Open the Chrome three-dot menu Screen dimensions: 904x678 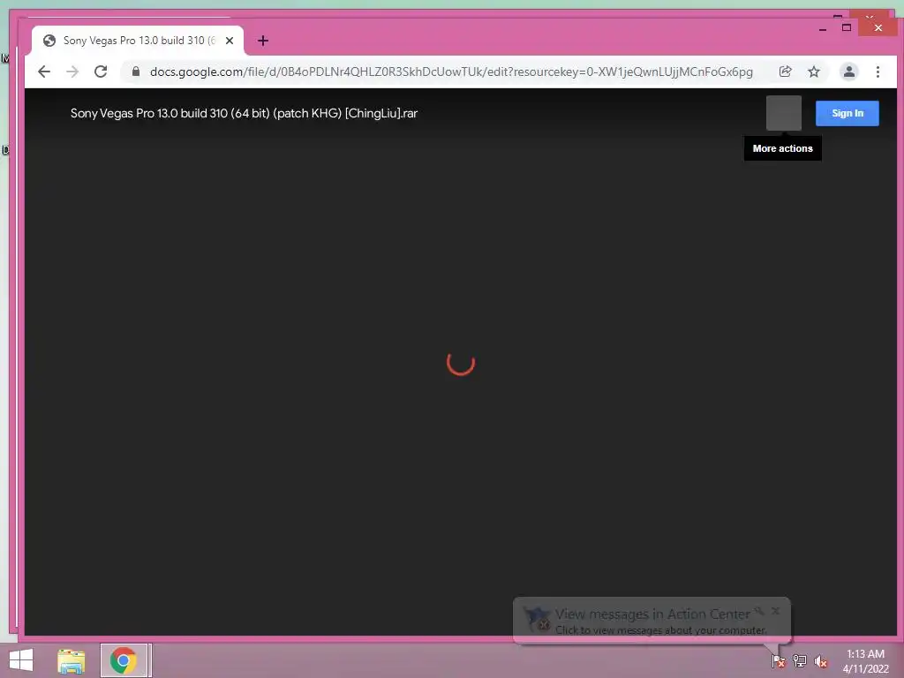[878, 72]
